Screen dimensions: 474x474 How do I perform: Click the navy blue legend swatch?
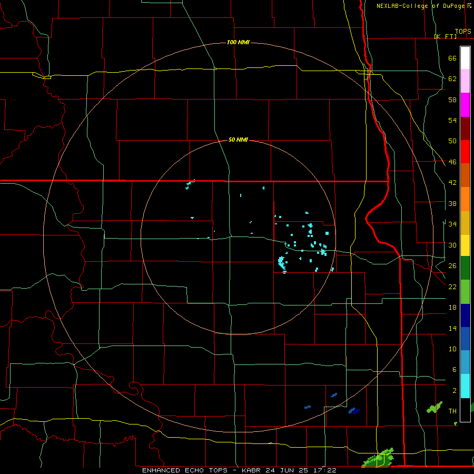click(465, 315)
